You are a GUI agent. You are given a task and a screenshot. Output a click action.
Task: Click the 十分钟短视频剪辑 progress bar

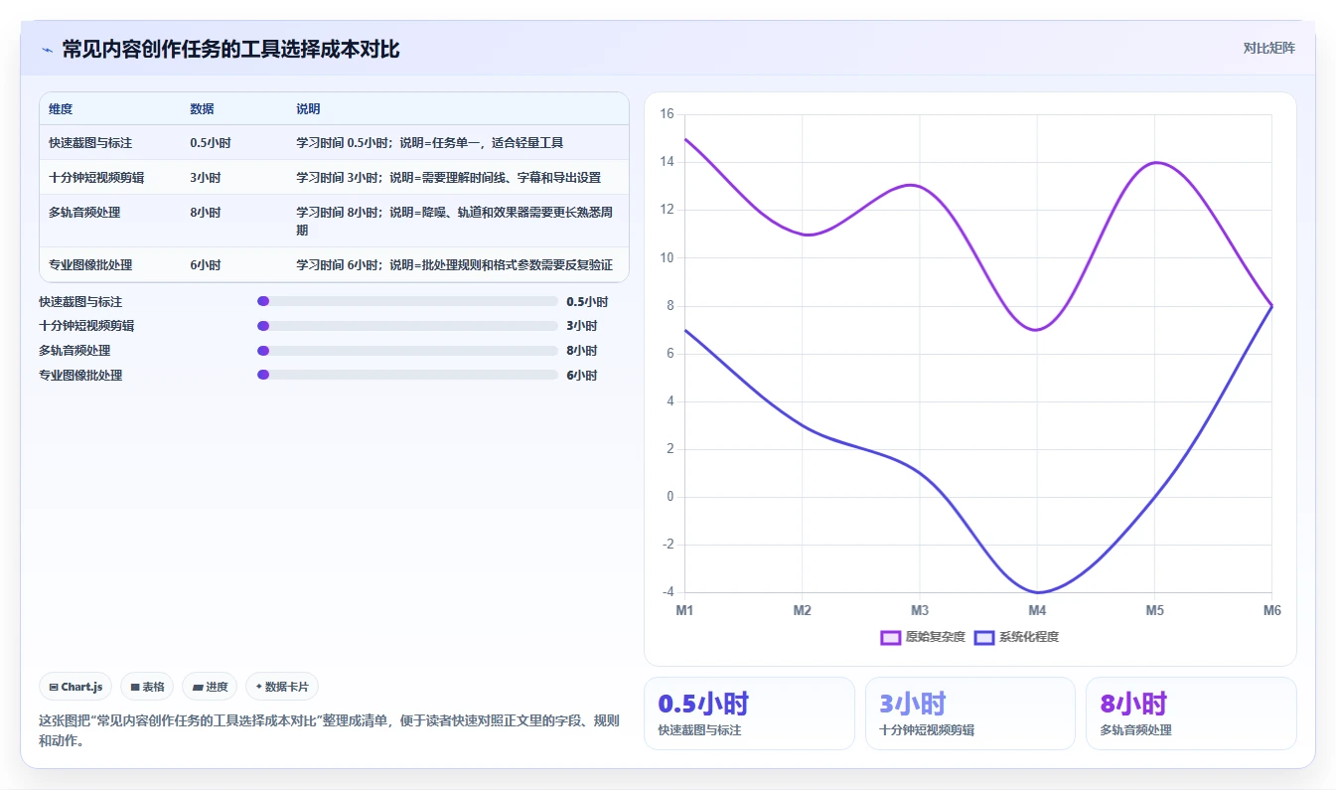point(407,326)
